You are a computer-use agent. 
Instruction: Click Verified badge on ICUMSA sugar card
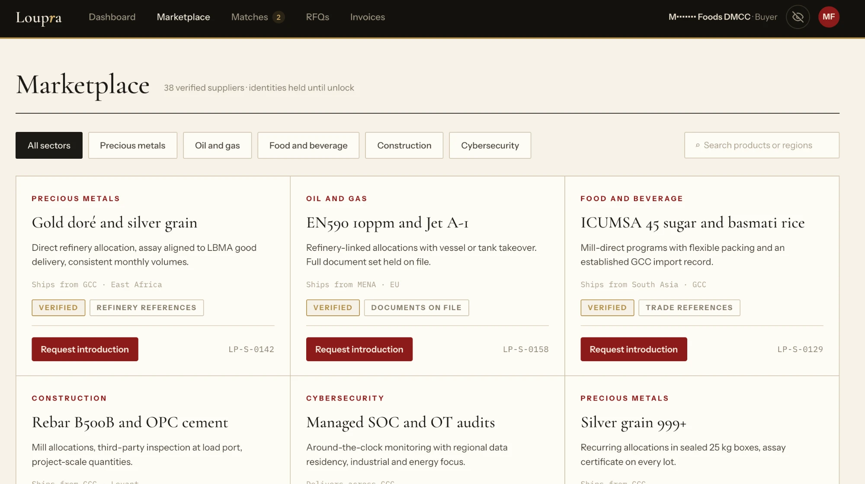pos(607,308)
